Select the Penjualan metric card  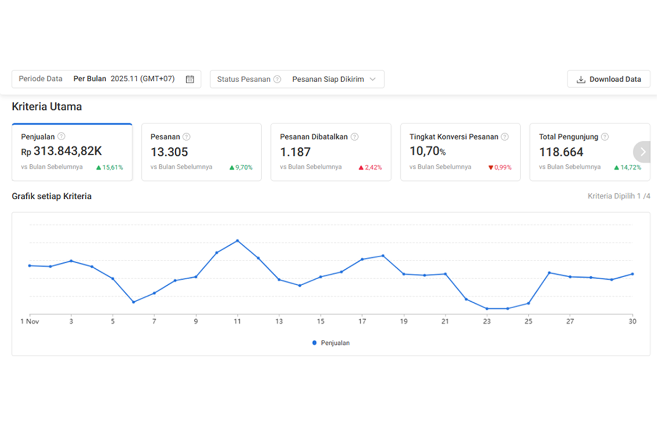pos(72,152)
